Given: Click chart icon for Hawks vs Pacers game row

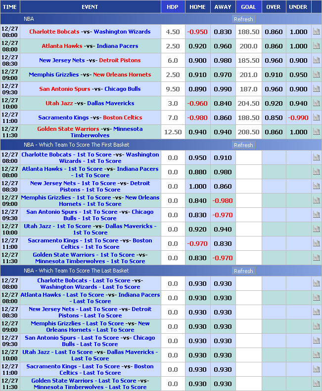Looking at the screenshot, I should pos(316,46).
